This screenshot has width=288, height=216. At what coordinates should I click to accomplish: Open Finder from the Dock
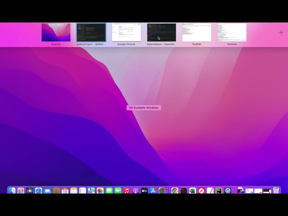click(12, 191)
